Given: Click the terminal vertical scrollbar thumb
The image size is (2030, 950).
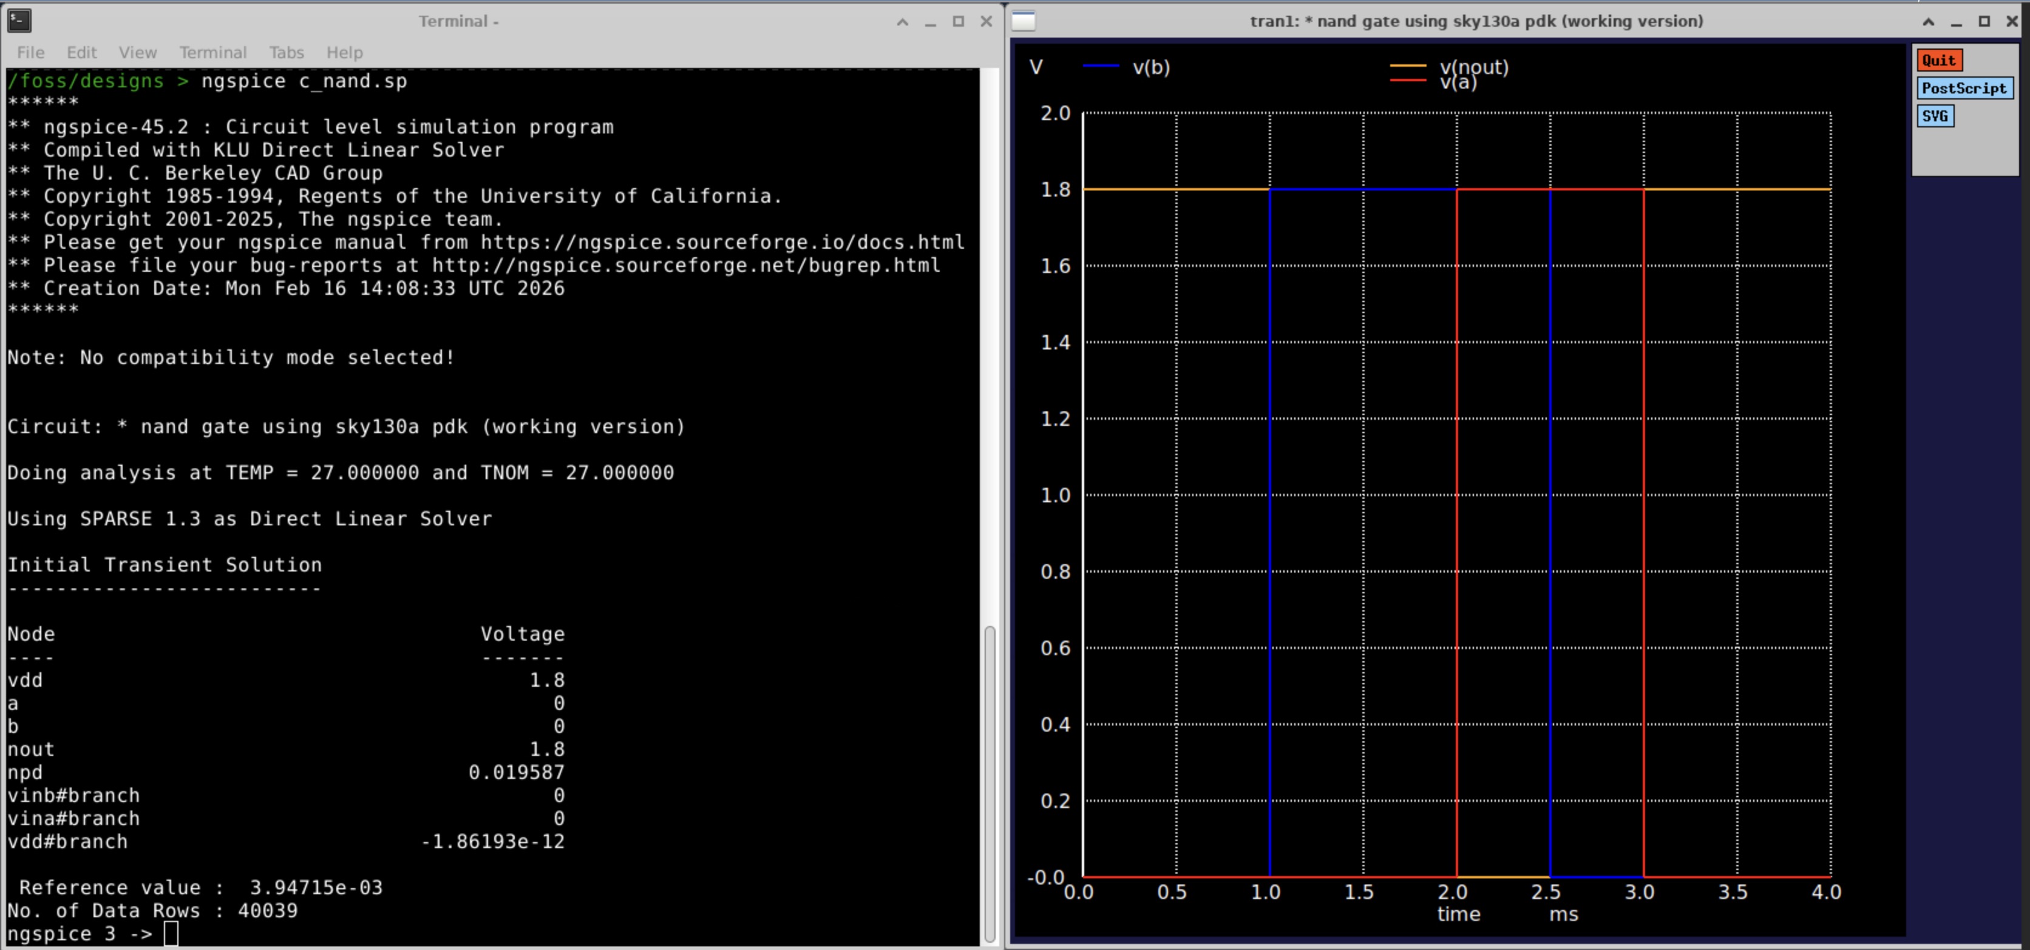Looking at the screenshot, I should point(990,783).
